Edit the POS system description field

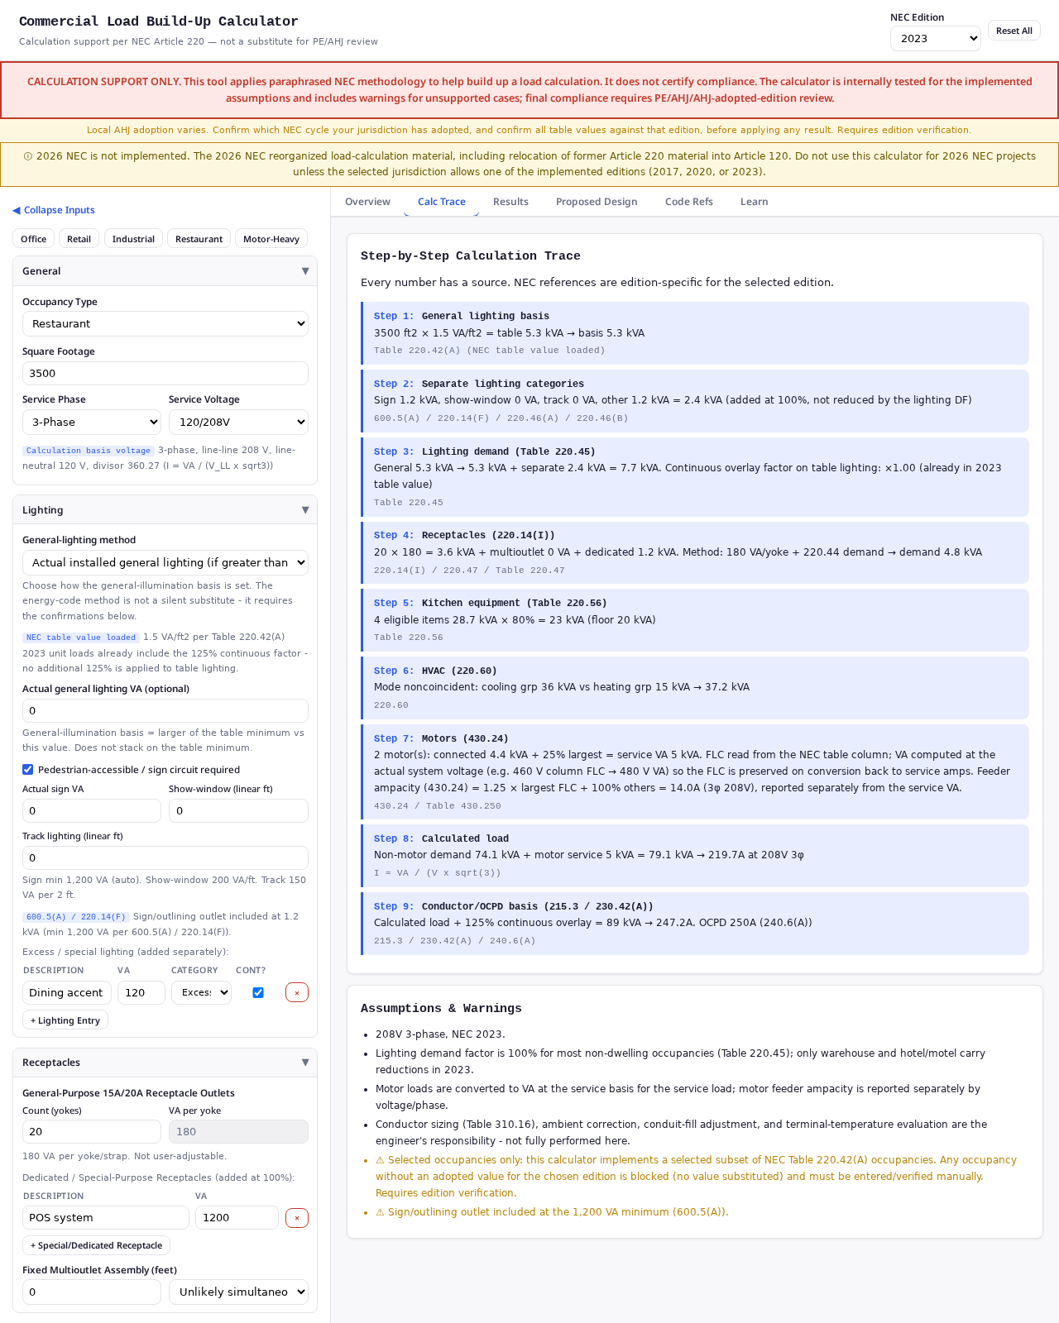106,1217
